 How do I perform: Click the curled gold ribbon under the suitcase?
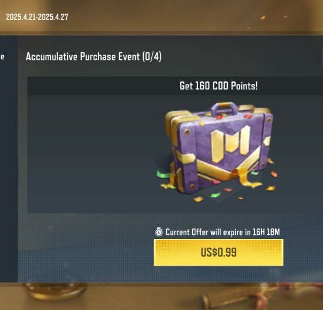pos(246,178)
